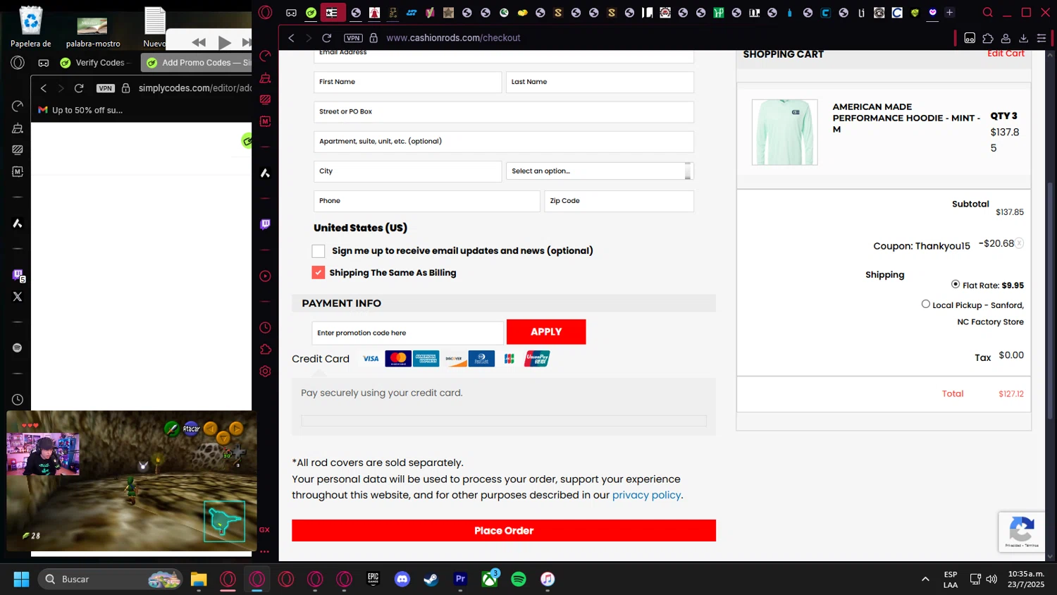Viewport: 1057px width, 595px height.
Task: Open Edit Cart link
Action: point(1006,54)
